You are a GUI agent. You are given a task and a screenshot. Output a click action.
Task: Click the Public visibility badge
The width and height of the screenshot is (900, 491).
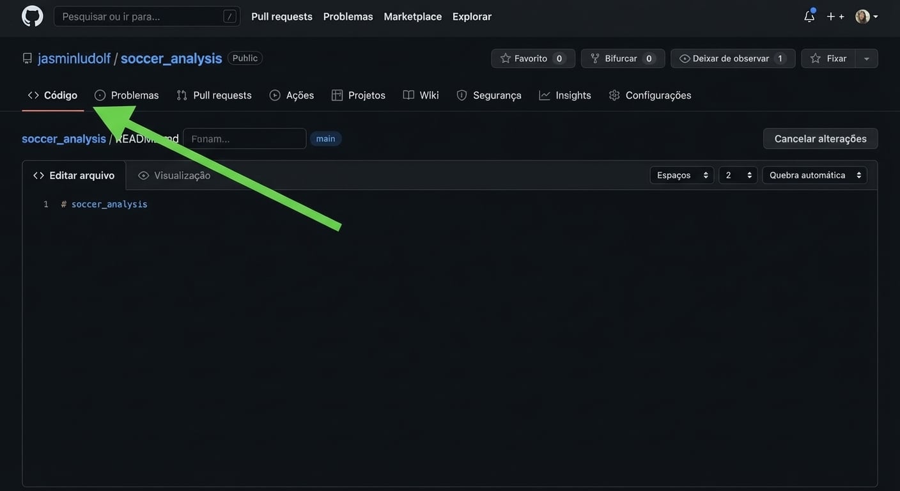coord(245,58)
